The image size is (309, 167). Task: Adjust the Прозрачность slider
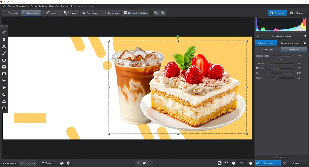[x=293, y=56]
